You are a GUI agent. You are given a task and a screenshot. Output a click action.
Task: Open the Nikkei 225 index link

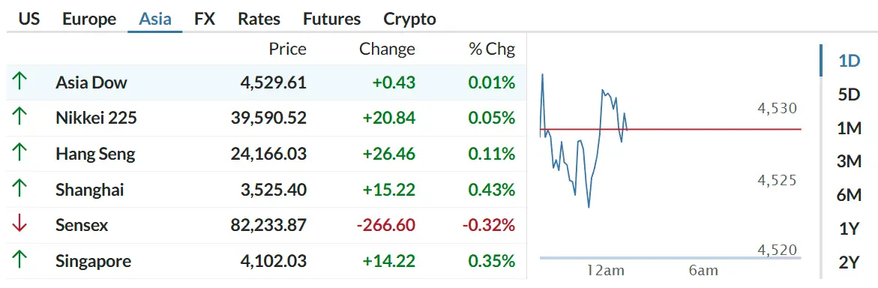coord(96,118)
